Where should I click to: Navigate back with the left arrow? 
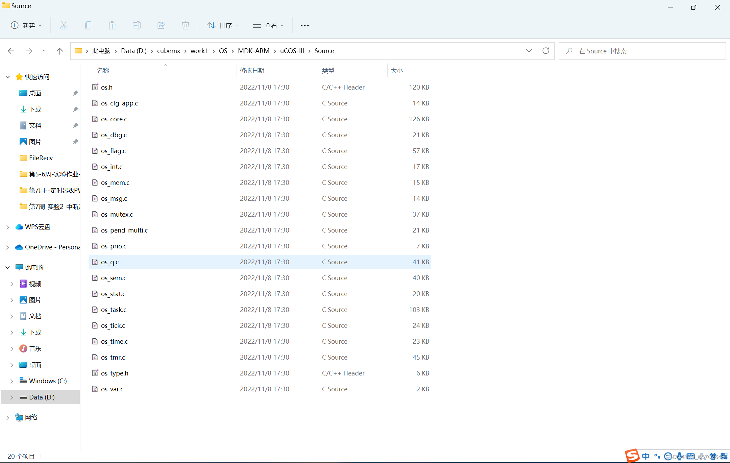pyautogui.click(x=11, y=51)
